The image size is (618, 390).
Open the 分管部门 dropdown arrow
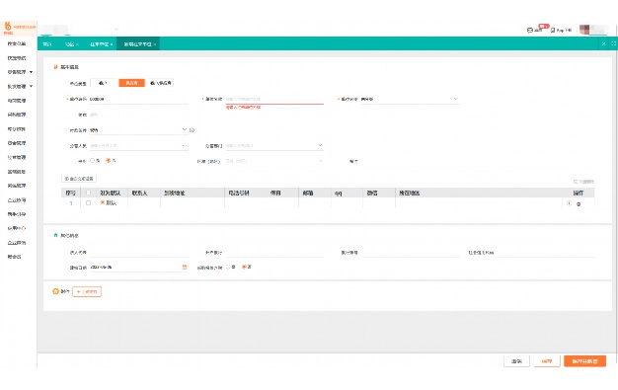coord(320,145)
